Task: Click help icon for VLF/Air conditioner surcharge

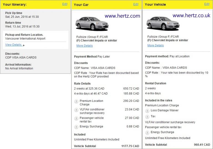Action: [x=76, y=110]
